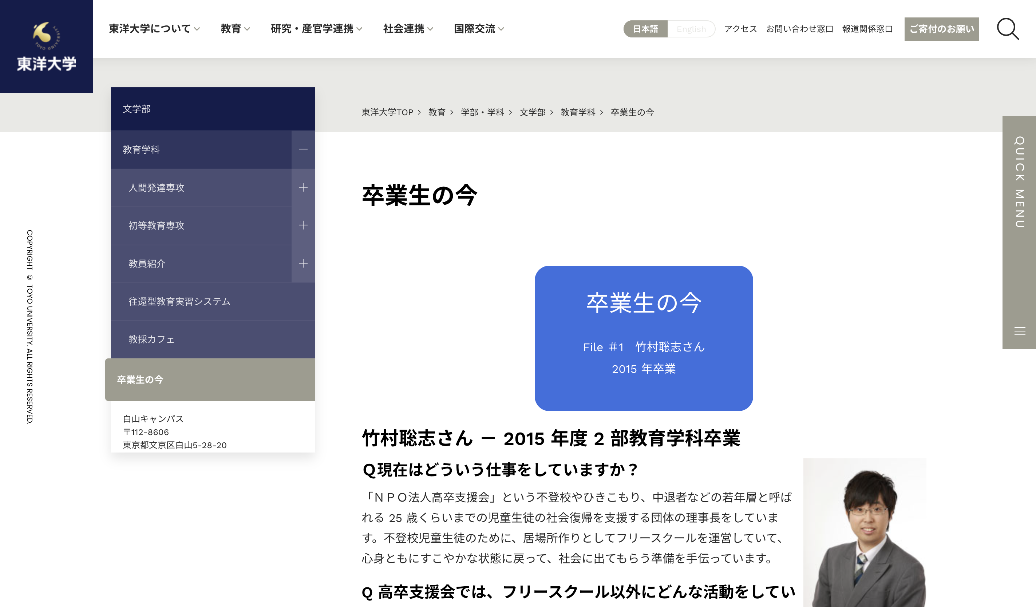Switch language to 日本語
1036x607 pixels.
(x=645, y=29)
